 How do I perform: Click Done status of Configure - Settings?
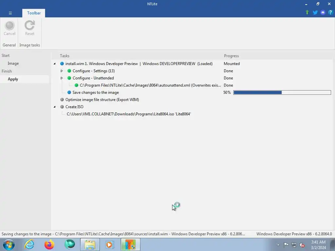(228, 71)
